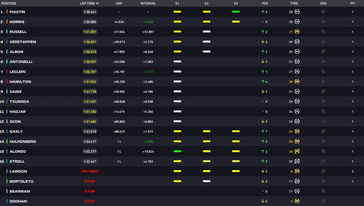Click Alonso's interval +19.824
This screenshot has height=206, width=364.
coord(148,151)
